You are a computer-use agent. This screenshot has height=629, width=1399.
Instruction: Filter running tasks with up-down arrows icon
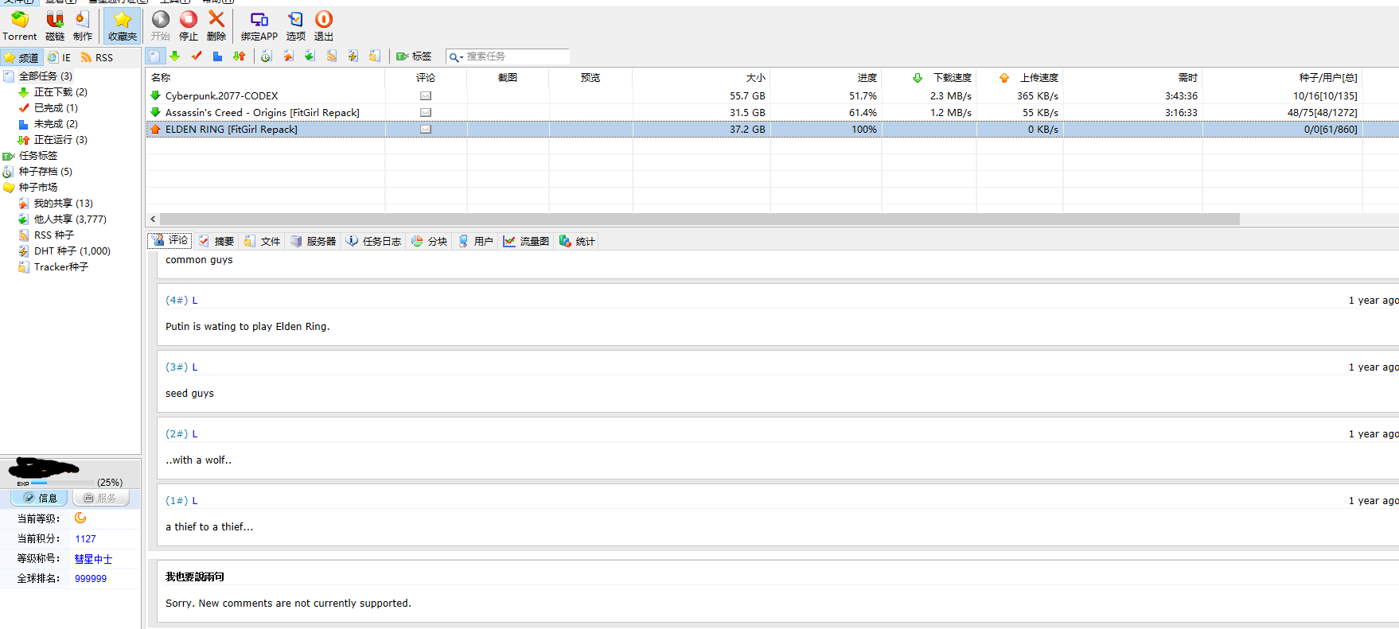pyautogui.click(x=239, y=56)
